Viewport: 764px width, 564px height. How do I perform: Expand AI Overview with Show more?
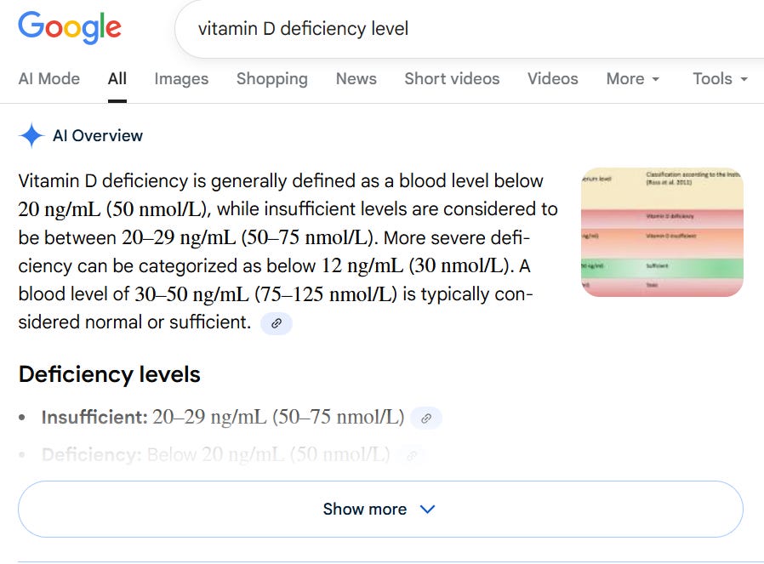click(380, 510)
